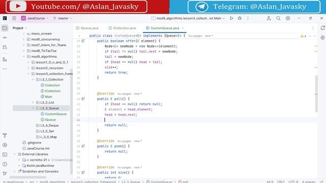This screenshot has height=183, width=326.
Task: Place cursor on 'return true;' line
Action: (116, 73)
